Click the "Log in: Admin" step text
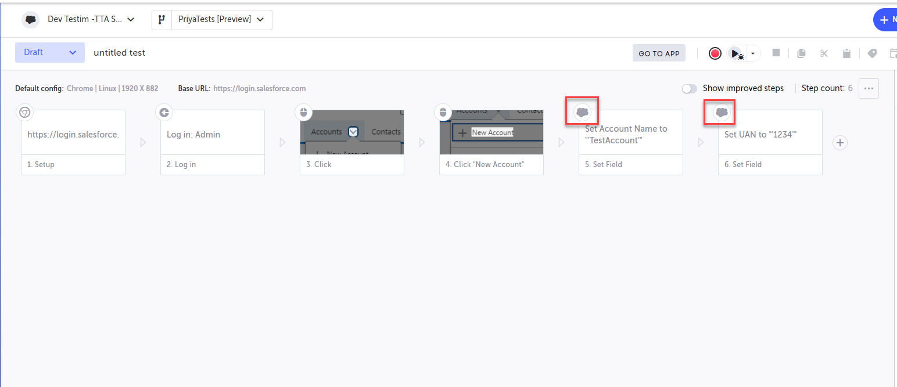This screenshot has height=387, width=897. click(193, 135)
